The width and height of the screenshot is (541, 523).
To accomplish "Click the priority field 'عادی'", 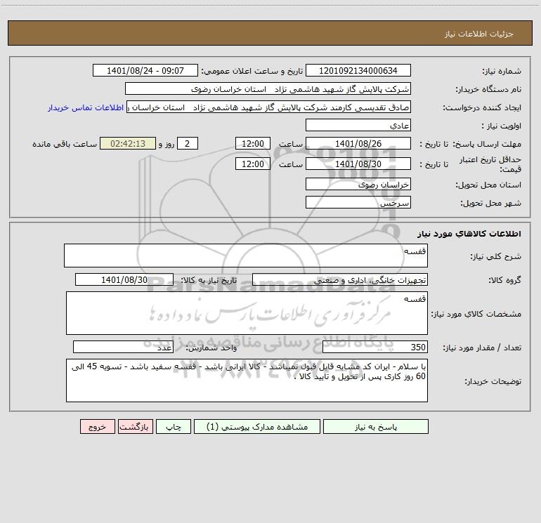I will coord(358,125).
